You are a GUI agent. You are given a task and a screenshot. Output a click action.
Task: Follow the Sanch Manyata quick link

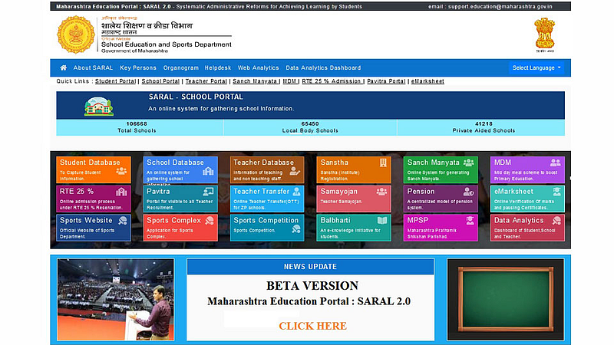(255, 81)
